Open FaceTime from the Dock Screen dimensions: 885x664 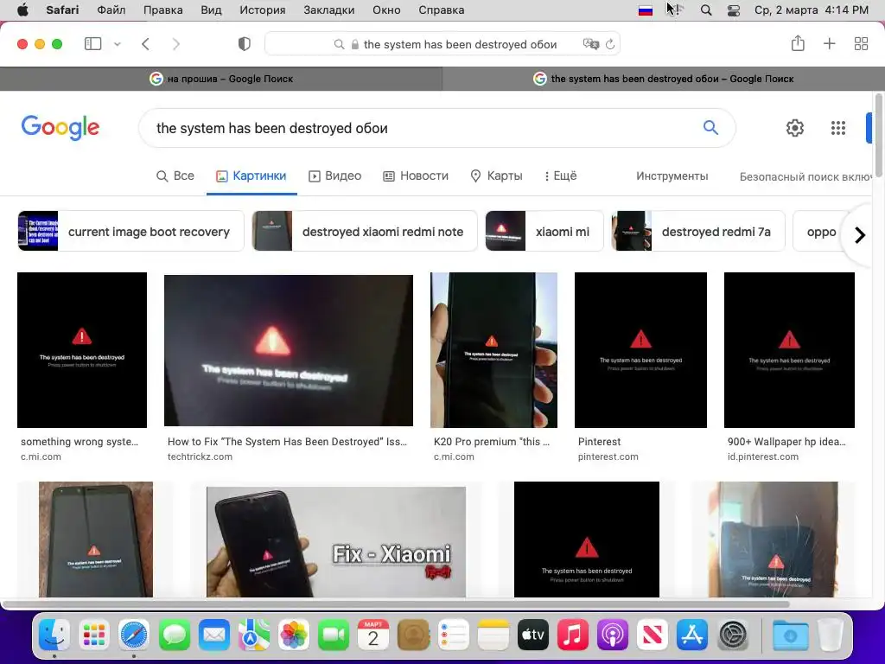coord(334,635)
